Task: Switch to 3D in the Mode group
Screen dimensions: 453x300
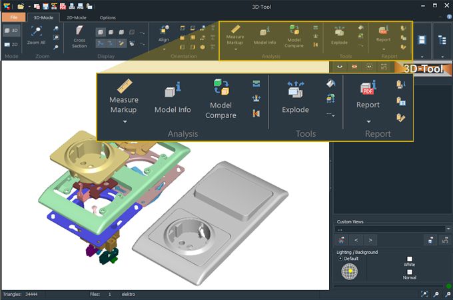Action: click(11, 31)
